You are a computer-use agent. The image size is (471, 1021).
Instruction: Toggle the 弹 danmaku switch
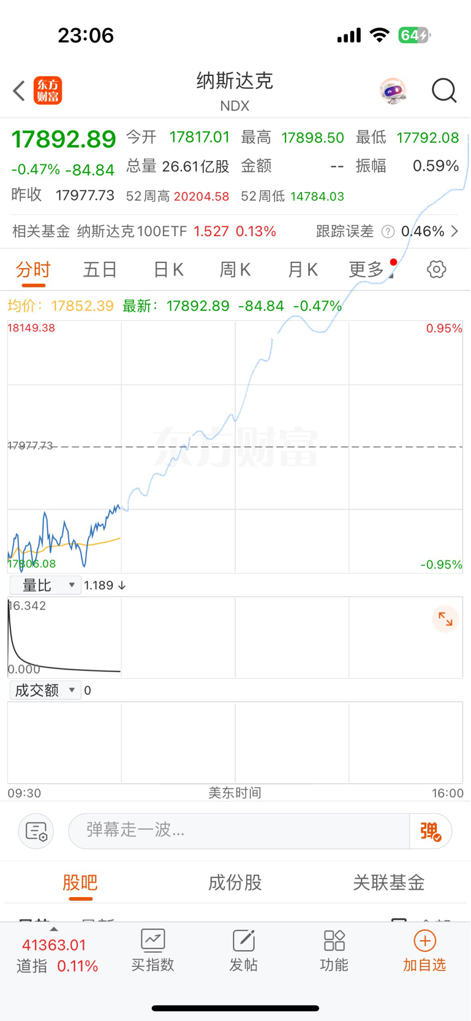tap(431, 832)
